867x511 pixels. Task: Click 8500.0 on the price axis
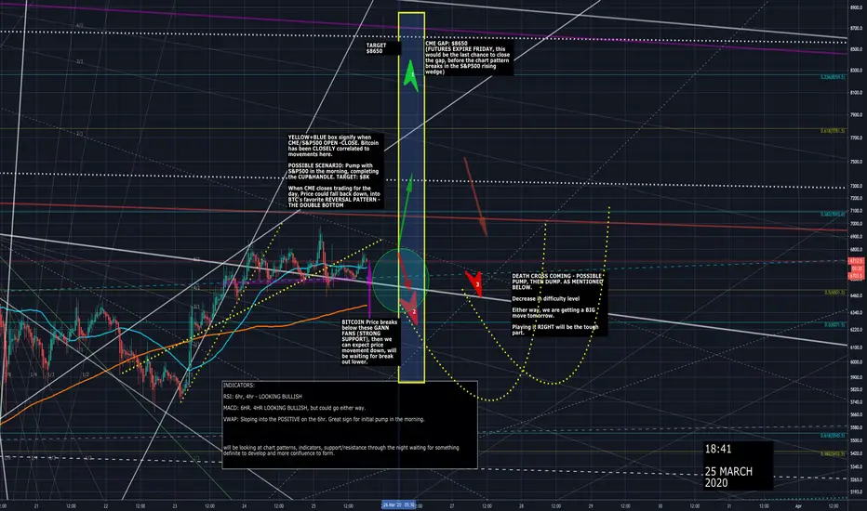(856, 48)
